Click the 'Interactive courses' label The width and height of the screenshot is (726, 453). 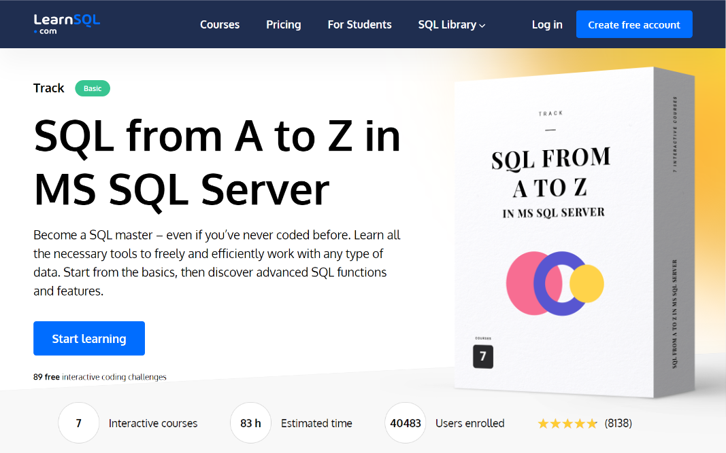point(153,423)
